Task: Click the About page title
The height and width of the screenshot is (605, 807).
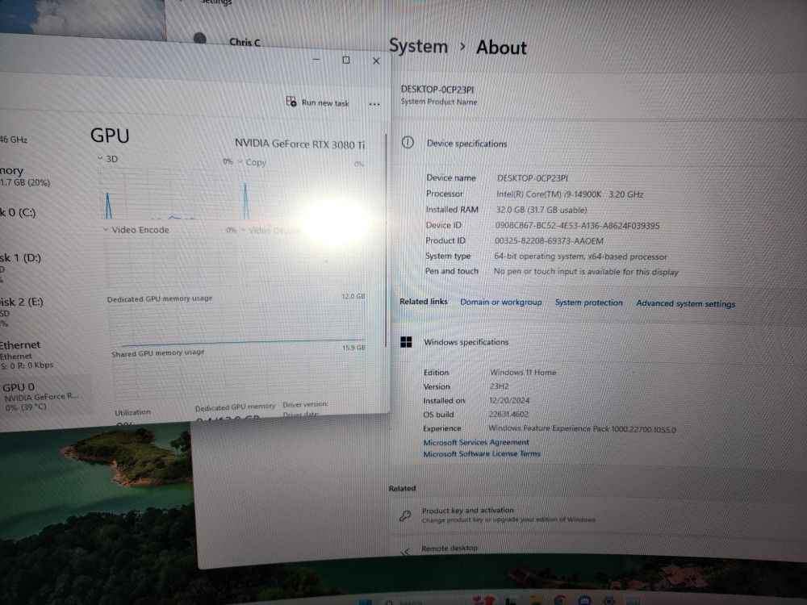Action: 501,48
